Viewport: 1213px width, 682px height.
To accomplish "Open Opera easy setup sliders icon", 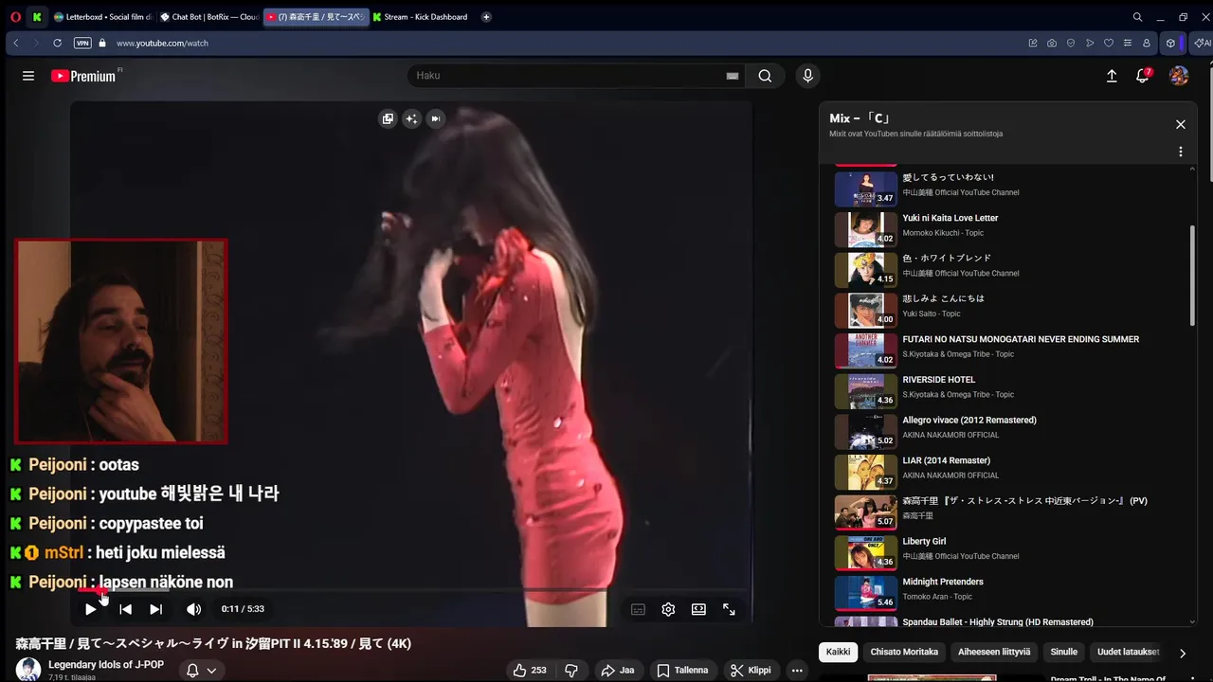I will [x=1128, y=43].
